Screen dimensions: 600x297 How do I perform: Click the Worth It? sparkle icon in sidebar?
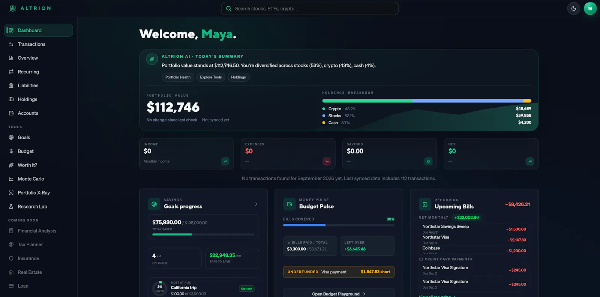point(11,165)
